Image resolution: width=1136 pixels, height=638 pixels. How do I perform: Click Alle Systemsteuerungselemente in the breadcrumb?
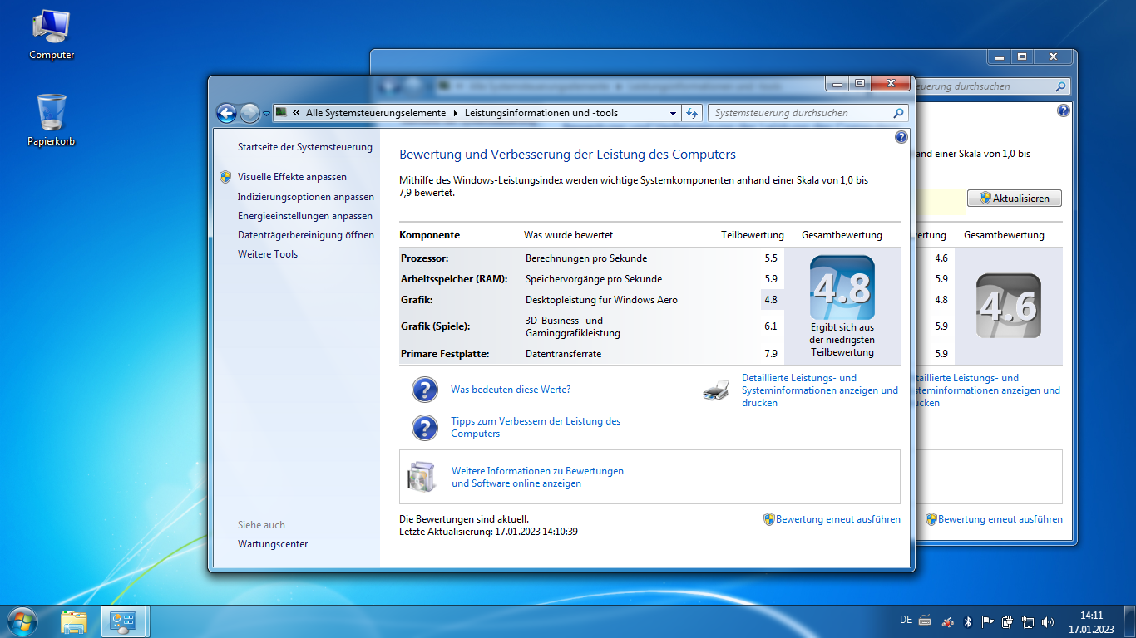pos(376,113)
